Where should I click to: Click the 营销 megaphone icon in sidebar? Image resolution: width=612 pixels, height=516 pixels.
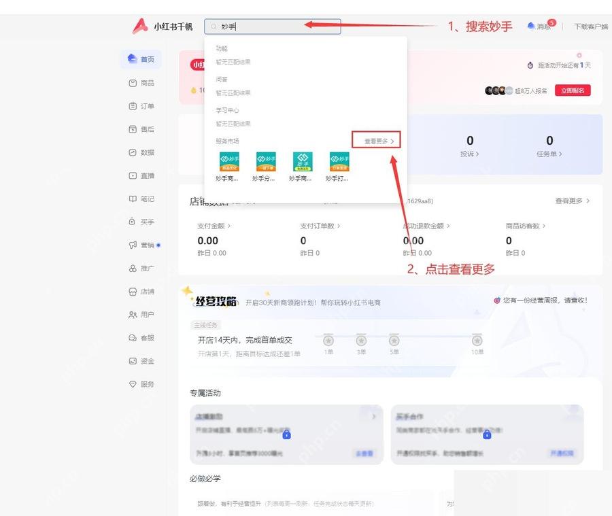(133, 245)
